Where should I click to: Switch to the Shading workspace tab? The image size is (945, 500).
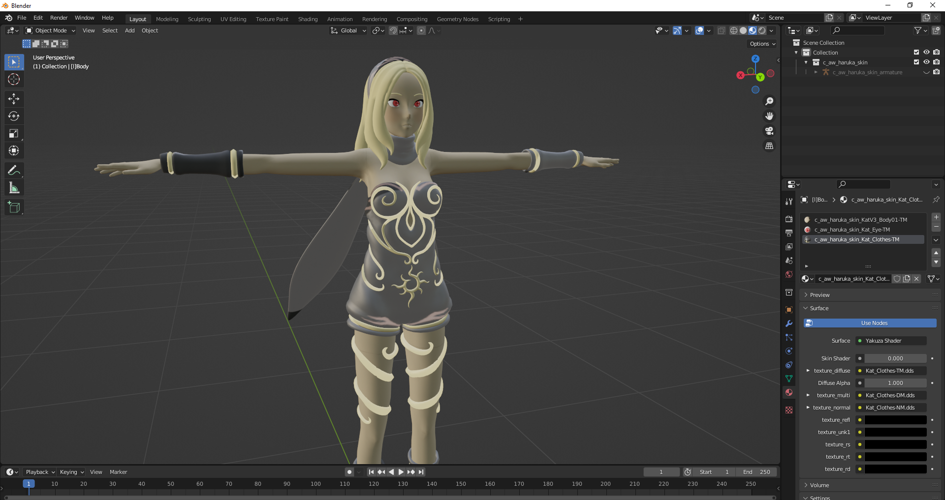308,19
